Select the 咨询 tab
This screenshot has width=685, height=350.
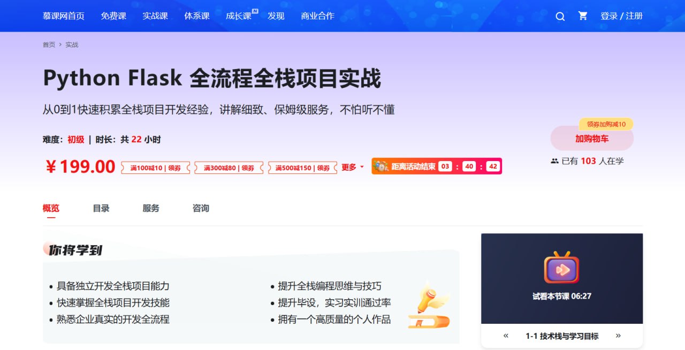[200, 208]
